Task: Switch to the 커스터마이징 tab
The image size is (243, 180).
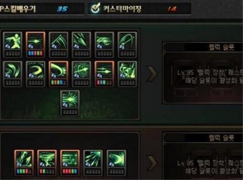Action: point(139,9)
